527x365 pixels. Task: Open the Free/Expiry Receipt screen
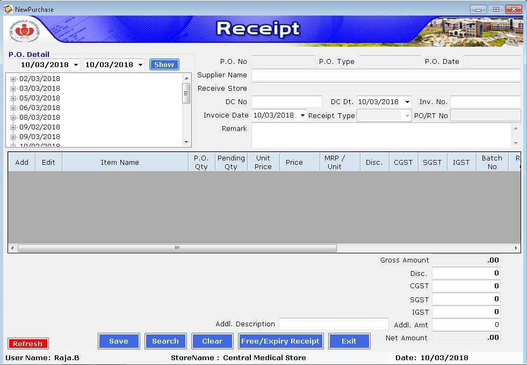point(280,341)
